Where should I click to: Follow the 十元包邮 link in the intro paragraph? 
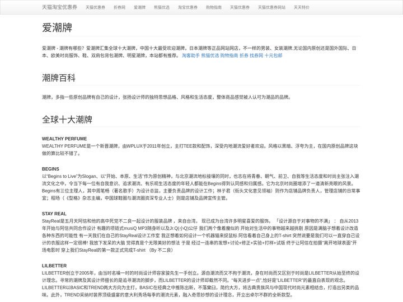coord(274,55)
